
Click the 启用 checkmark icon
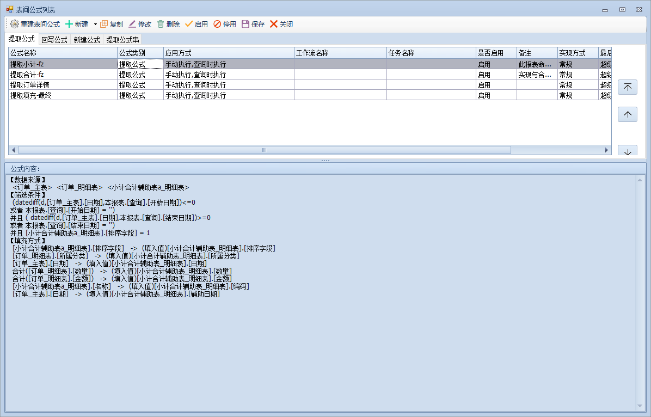tap(189, 24)
